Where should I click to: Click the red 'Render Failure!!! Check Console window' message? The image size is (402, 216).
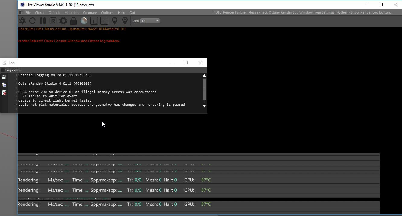(x=69, y=41)
